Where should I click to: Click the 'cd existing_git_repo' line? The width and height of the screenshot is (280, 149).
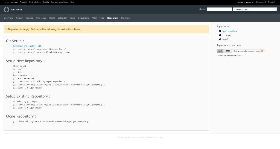coord(25,101)
